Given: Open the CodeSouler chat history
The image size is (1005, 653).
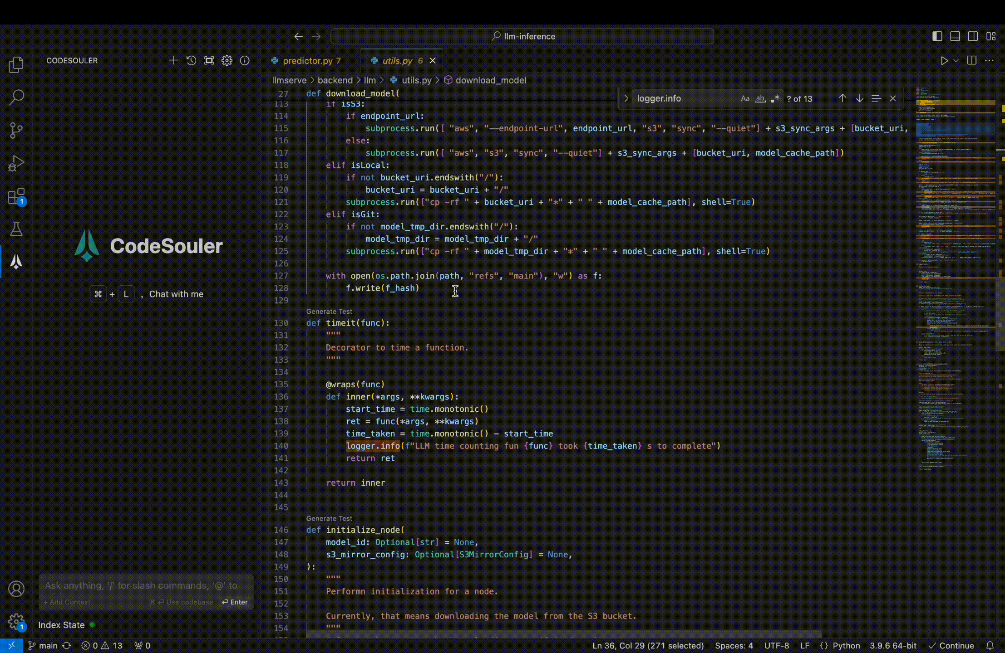Looking at the screenshot, I should pyautogui.click(x=191, y=60).
